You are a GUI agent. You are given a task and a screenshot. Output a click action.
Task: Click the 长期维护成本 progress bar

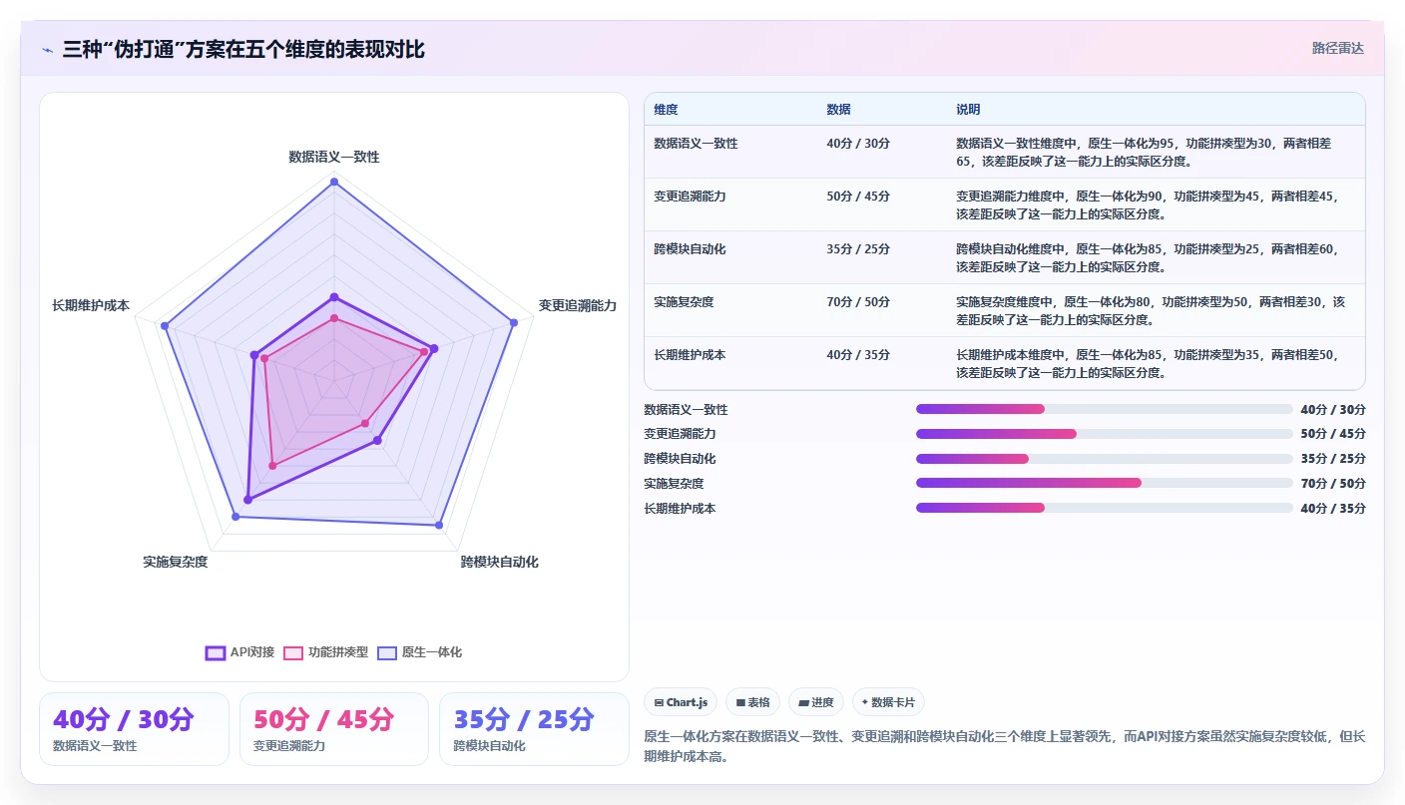pos(1105,508)
